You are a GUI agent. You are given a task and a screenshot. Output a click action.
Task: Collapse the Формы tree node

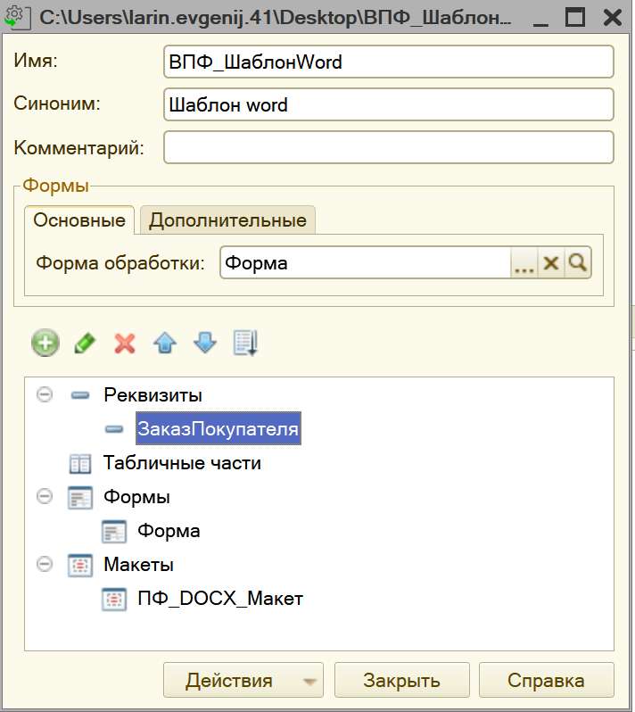(45, 496)
